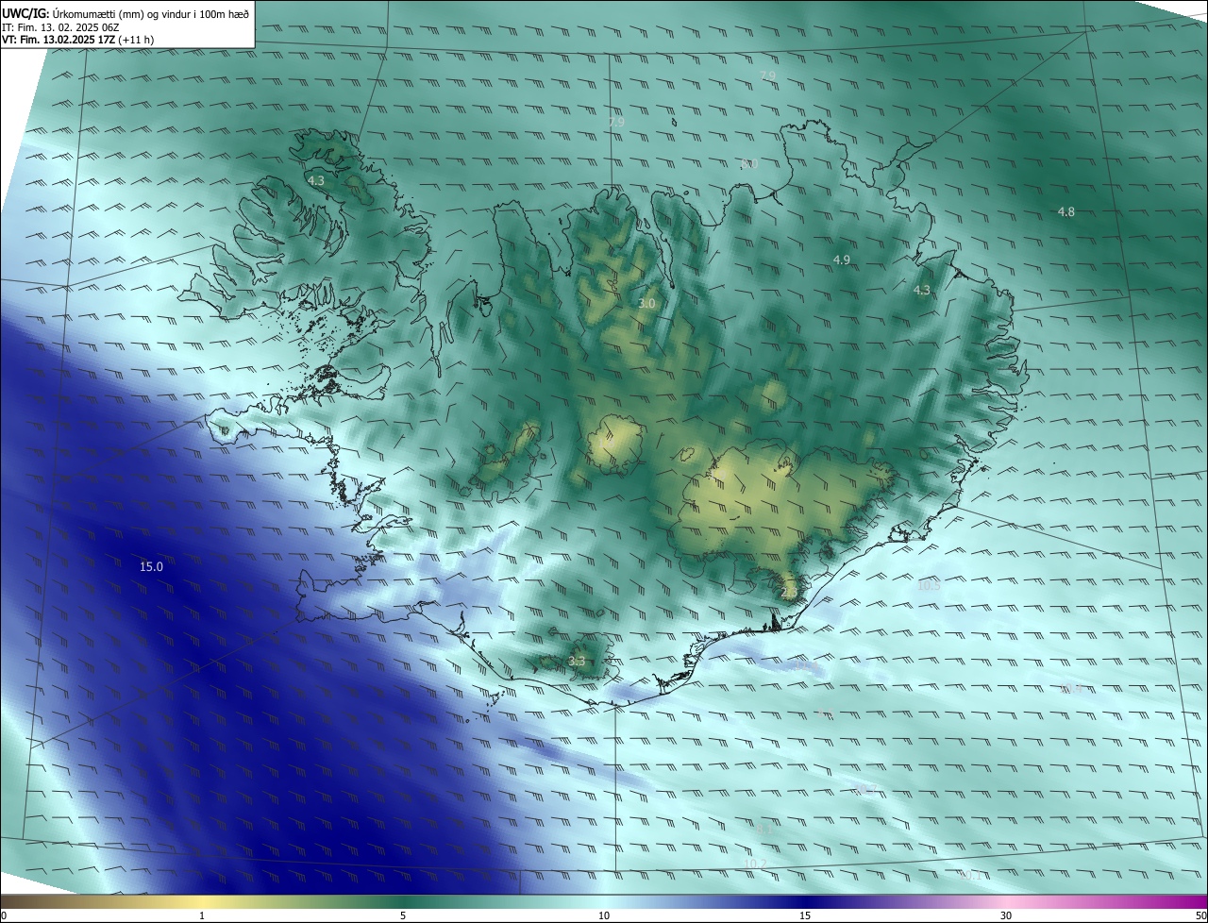This screenshot has height=923, width=1208.
Task: Click the "2.3" value below the large glacier
Action: 790,592
